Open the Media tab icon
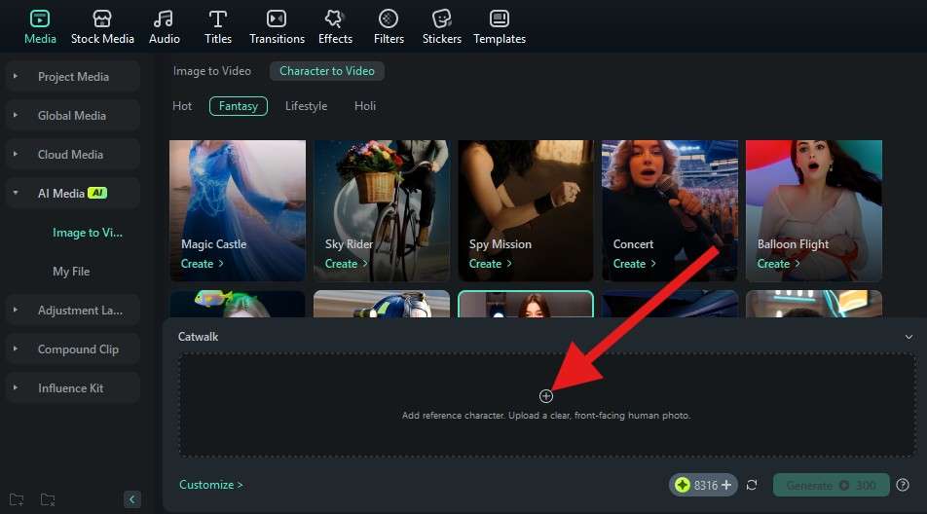 pyautogui.click(x=40, y=18)
